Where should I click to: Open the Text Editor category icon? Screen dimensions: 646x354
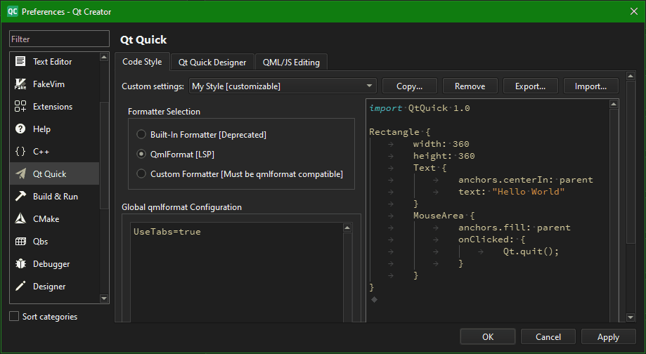click(20, 61)
